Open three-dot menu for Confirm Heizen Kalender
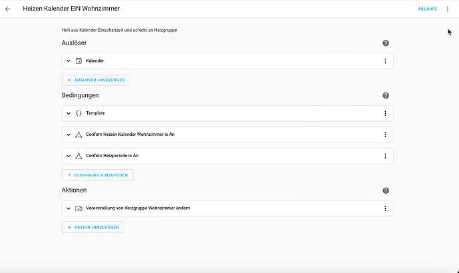Image resolution: width=459 pixels, height=273 pixels. 385,135
